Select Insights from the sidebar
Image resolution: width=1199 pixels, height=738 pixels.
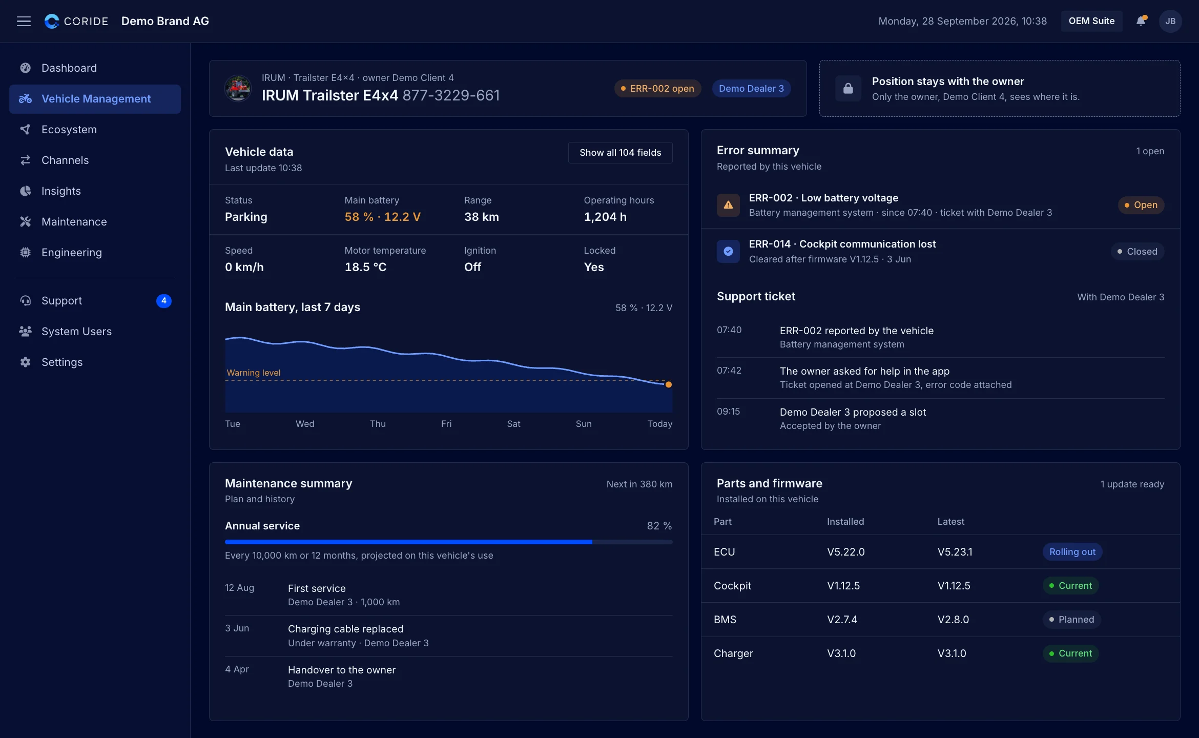coord(95,191)
